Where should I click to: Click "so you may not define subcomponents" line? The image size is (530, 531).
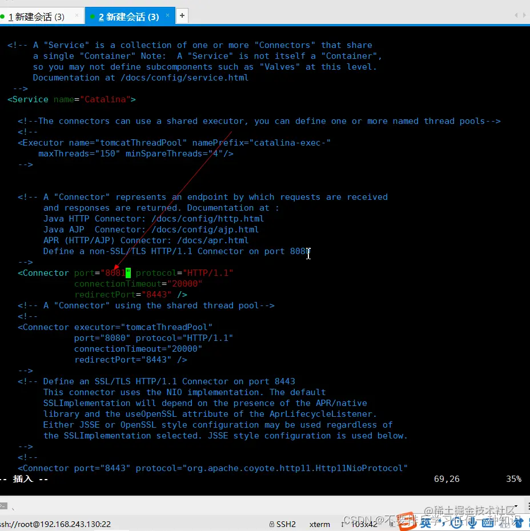tap(205, 67)
